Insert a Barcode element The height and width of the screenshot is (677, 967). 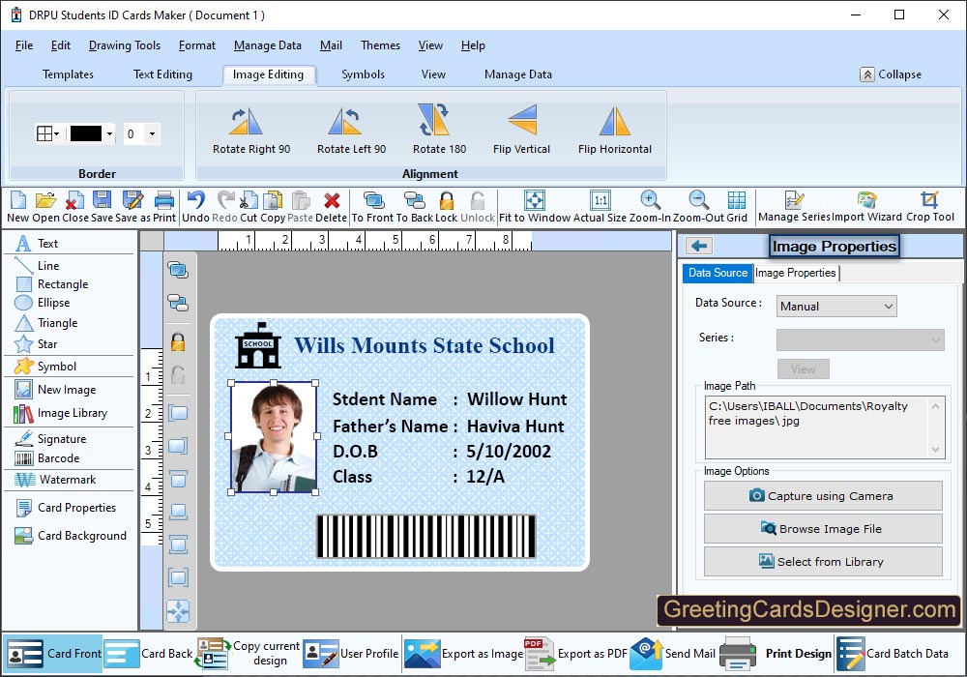(47, 458)
